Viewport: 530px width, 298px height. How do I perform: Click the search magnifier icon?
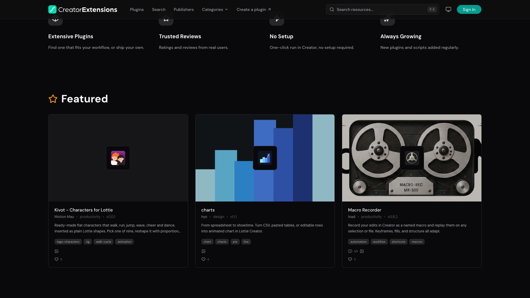332,9
